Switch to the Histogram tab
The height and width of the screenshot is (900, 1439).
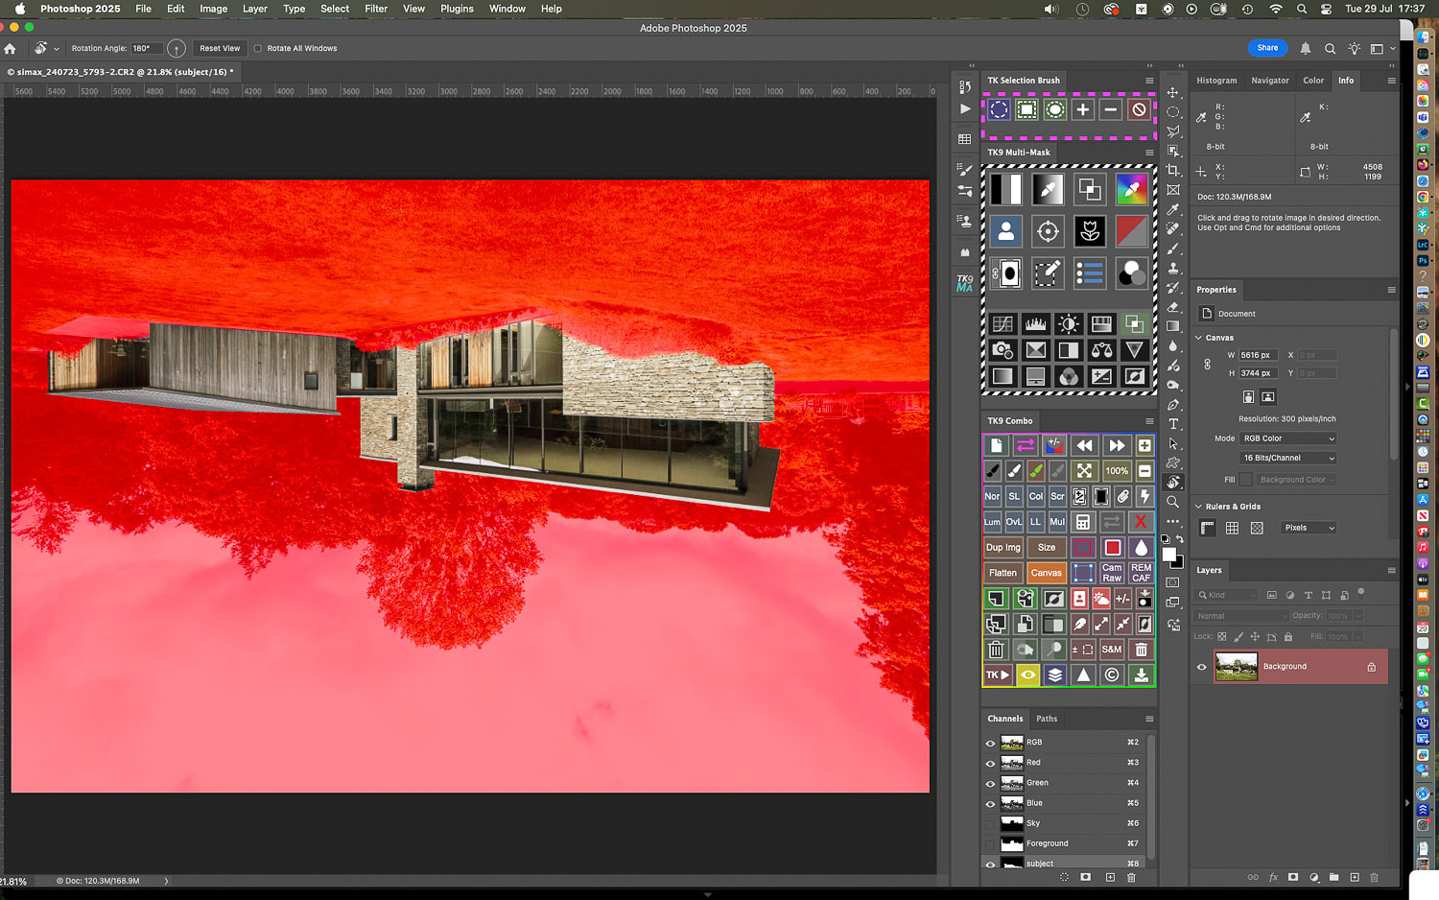pos(1216,81)
